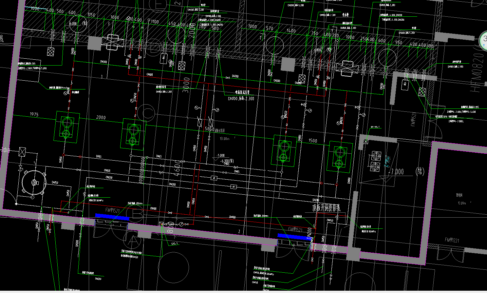The image size is (487, 293).
Task: Select the 1975 dimension text
Action: tap(34, 114)
